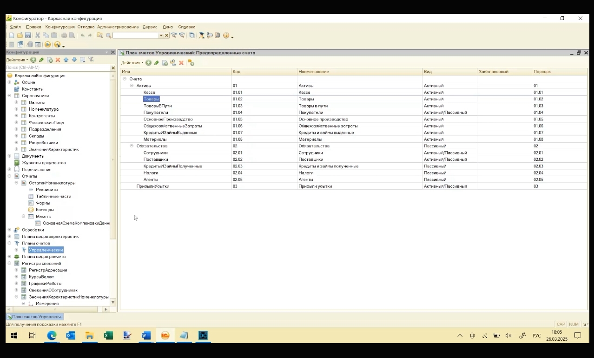Viewport: 594px width, 358px height.
Task: Click the Наименование column header
Action: (x=314, y=72)
